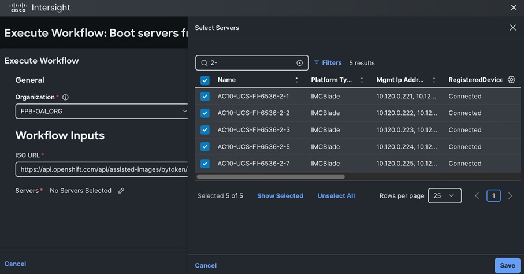Viewport: 524px width, 274px height.
Task: Click IP cell 10.120.0.224
Action: pyautogui.click(x=407, y=146)
